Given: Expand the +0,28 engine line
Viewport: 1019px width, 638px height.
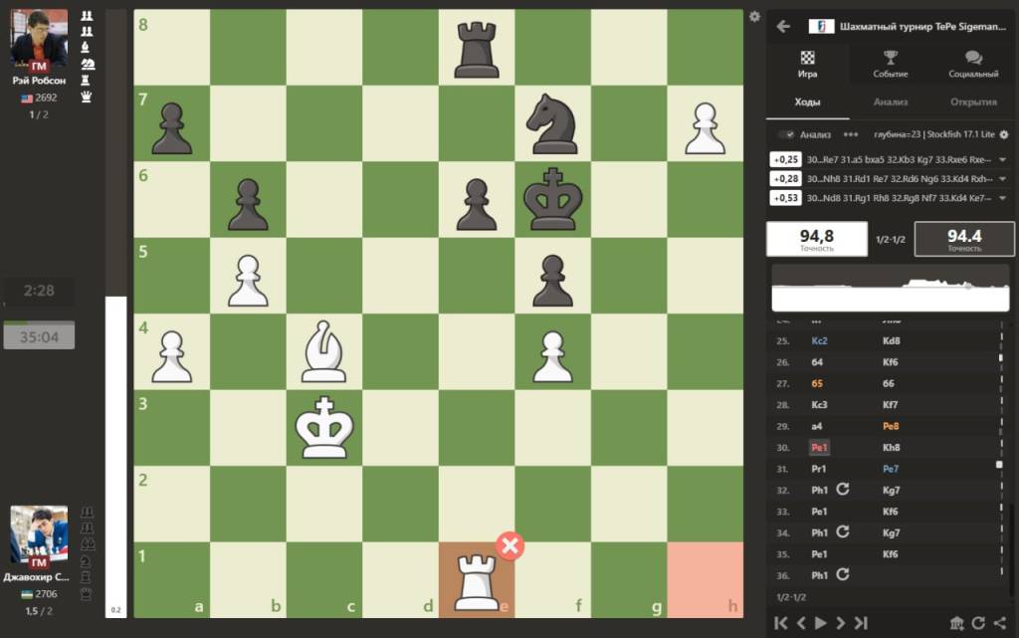Looking at the screenshot, I should tap(1002, 179).
